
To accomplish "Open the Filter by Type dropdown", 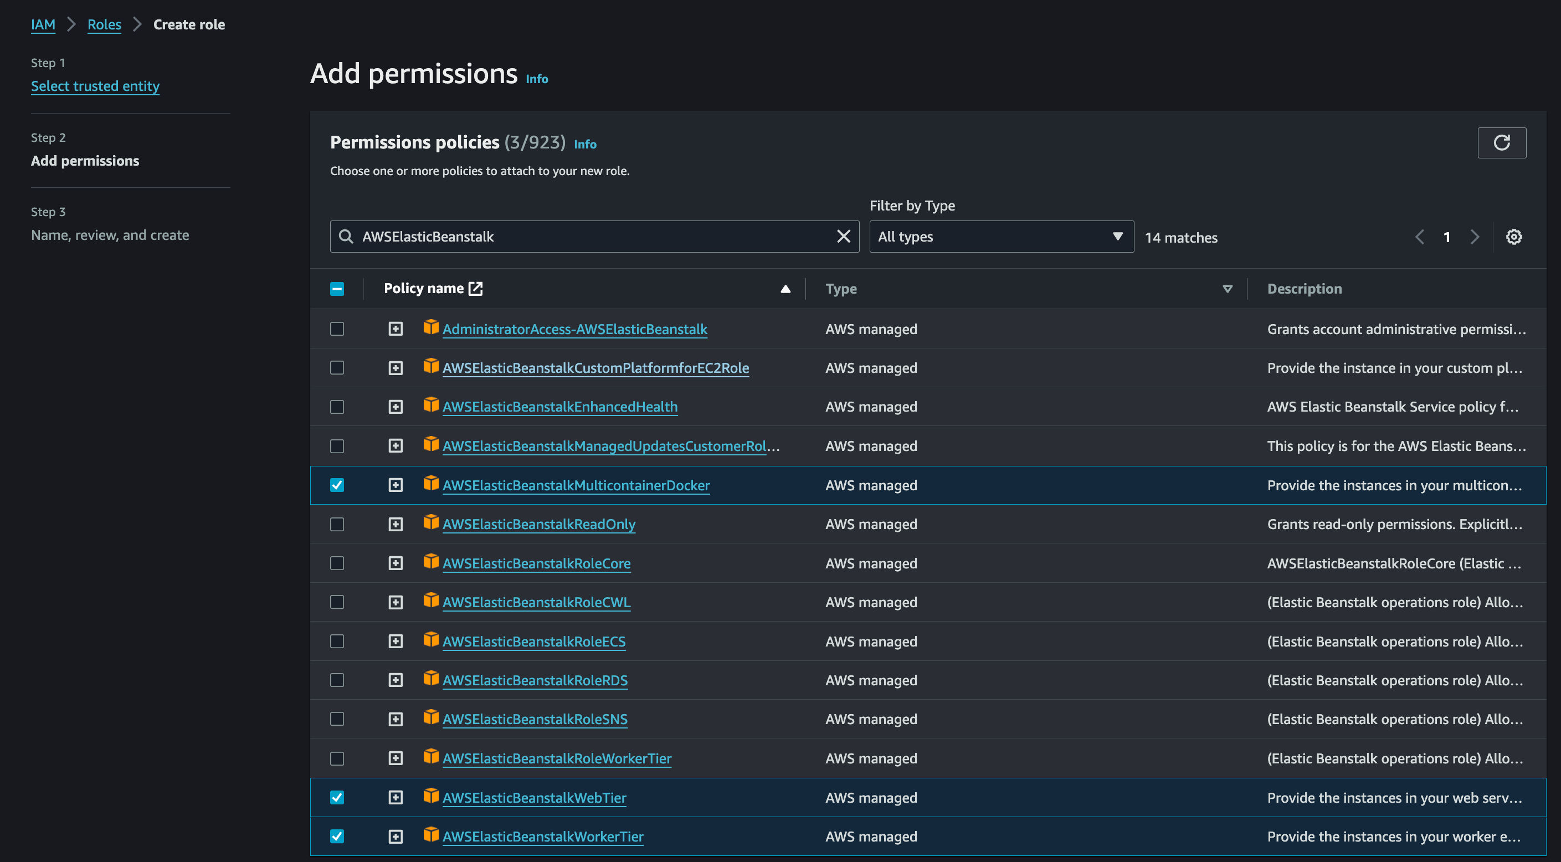I will pyautogui.click(x=1001, y=237).
